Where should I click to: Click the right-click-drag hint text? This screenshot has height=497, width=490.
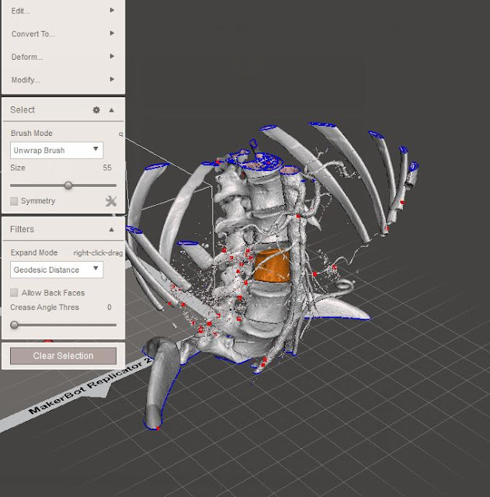click(x=98, y=253)
